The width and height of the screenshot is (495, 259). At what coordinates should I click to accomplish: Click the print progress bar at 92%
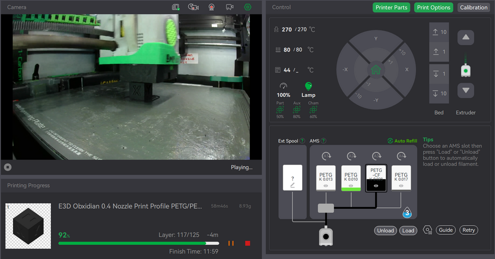pyautogui.click(x=139, y=243)
